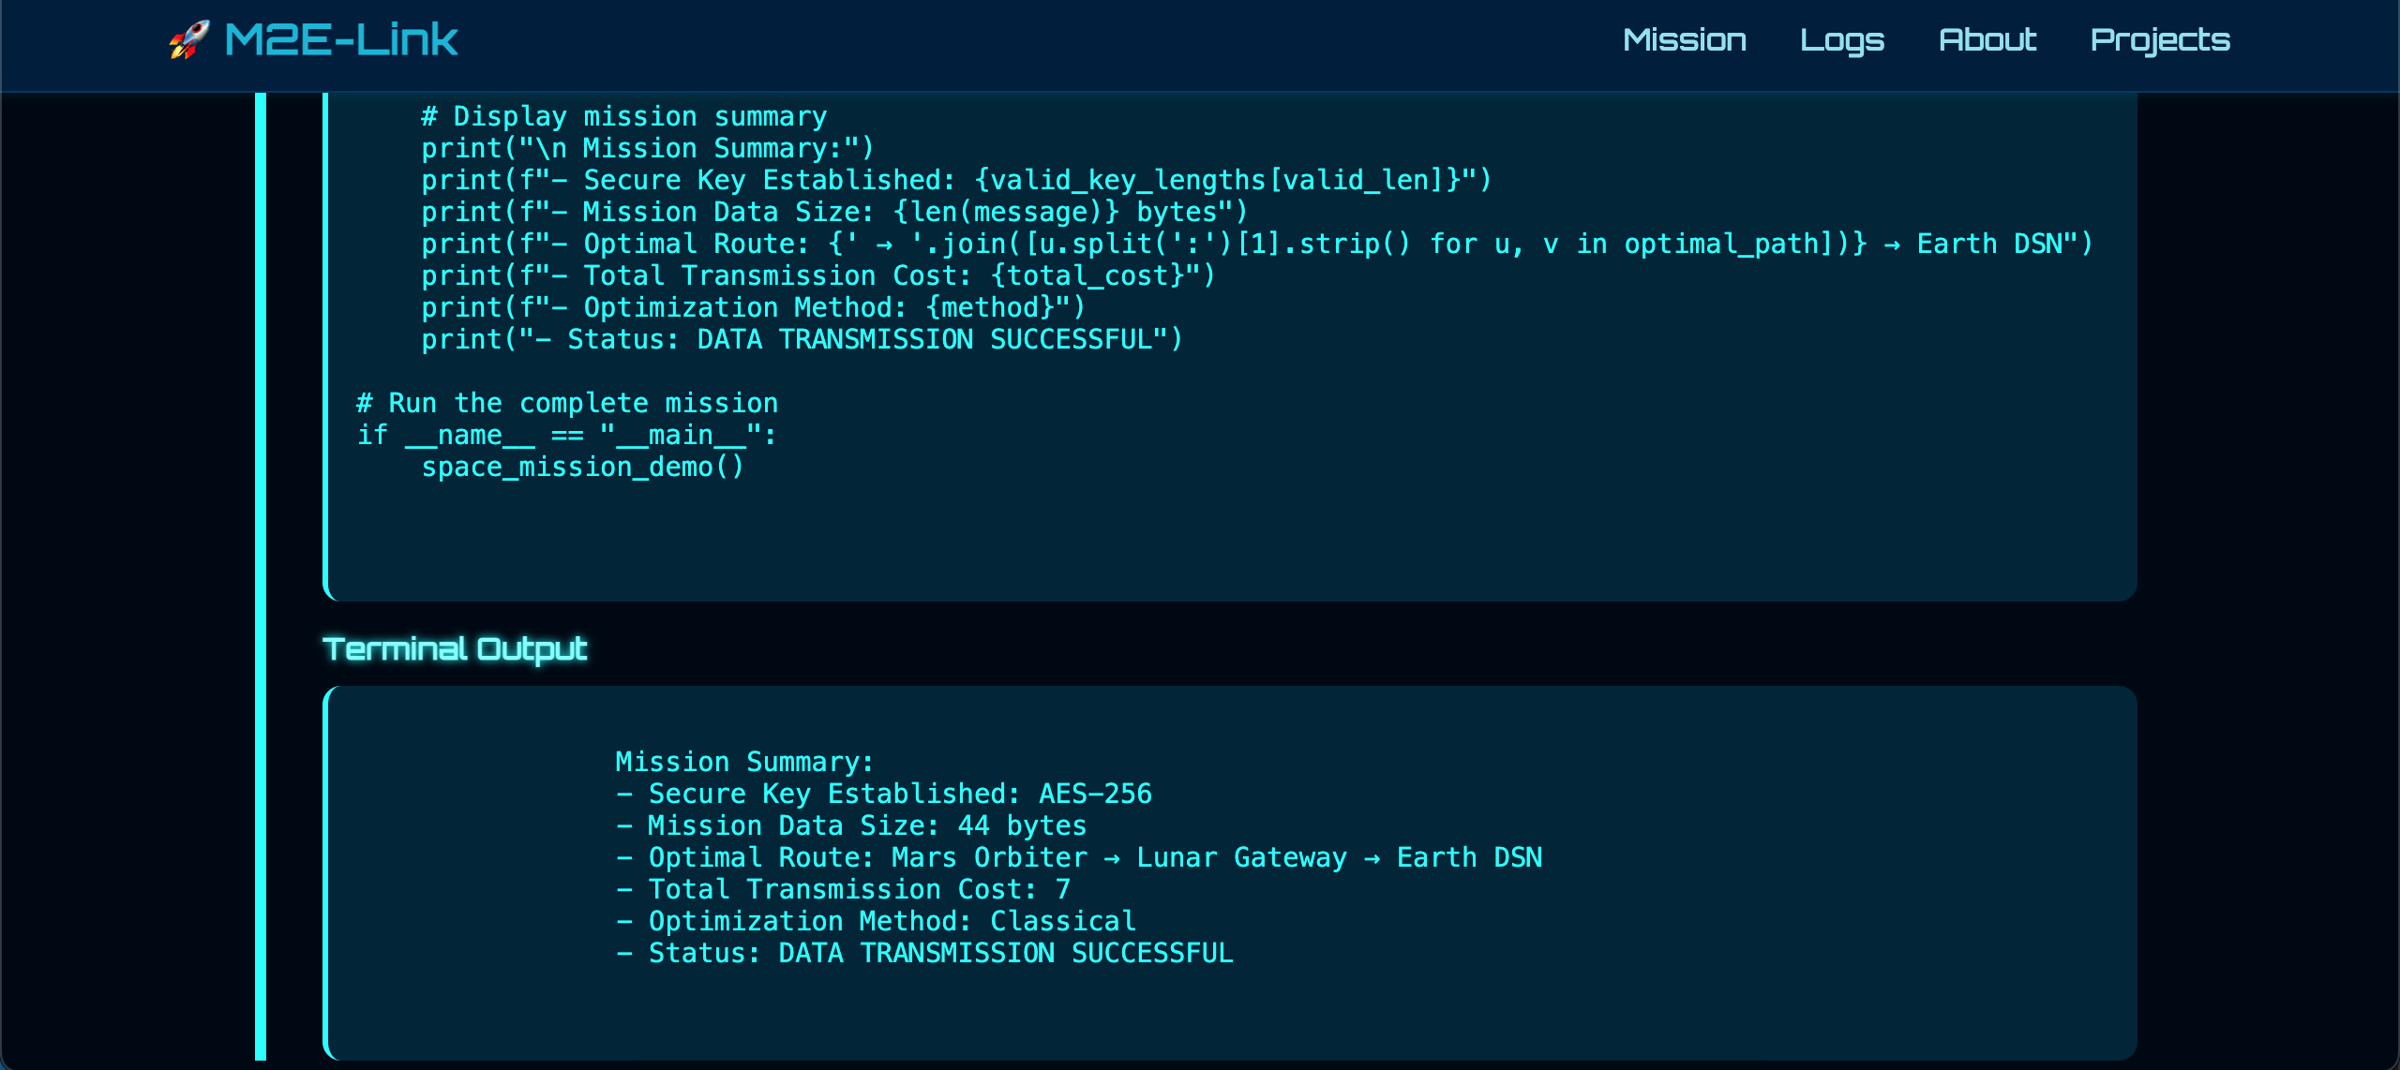Click the 'Optimization Method: Classical' line
This screenshot has height=1070, width=2400.
[x=875, y=921]
